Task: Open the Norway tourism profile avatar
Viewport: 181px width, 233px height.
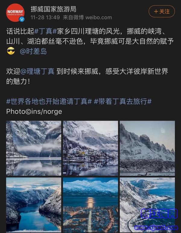Action: [15, 13]
